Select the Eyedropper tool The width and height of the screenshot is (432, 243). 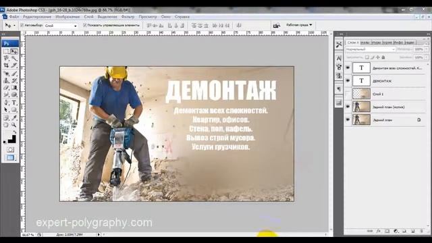pos(14,118)
